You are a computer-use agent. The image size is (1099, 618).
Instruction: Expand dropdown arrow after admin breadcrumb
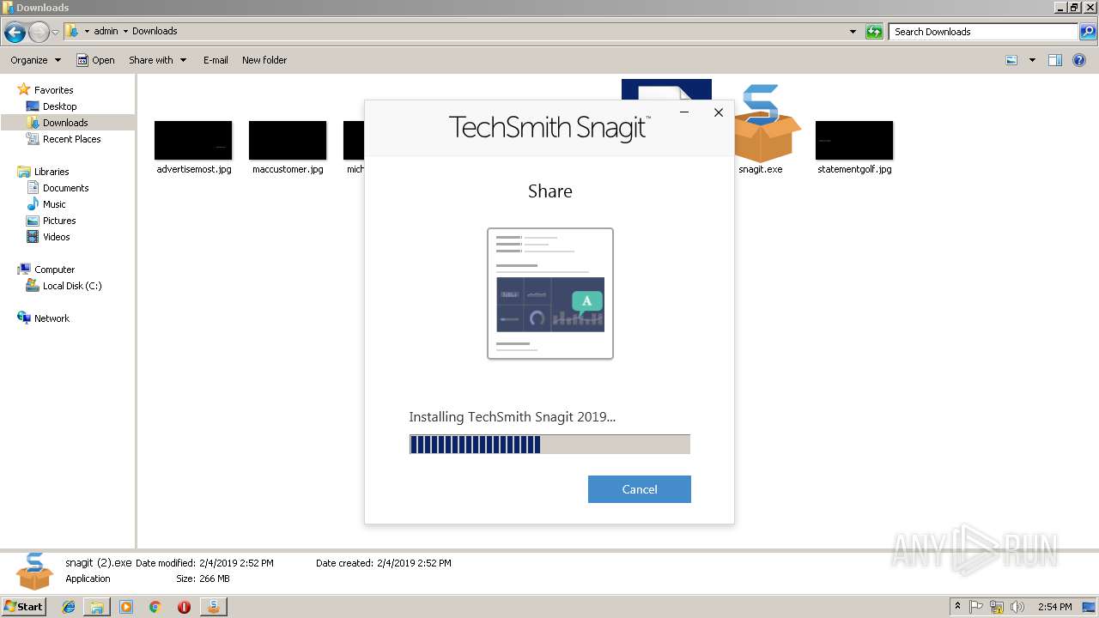(125, 31)
